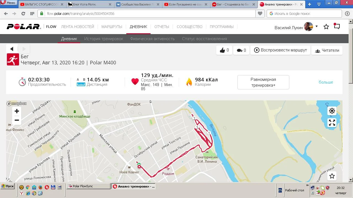Bookmark page with heart icon
The image size is (353, 198).
tap(260, 13)
